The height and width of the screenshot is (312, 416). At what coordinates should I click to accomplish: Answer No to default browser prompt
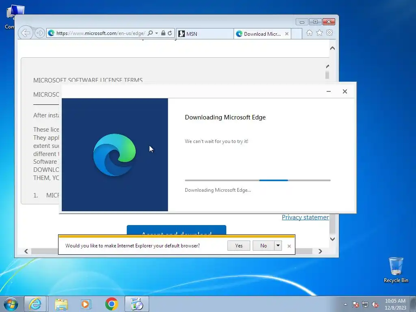point(263,246)
